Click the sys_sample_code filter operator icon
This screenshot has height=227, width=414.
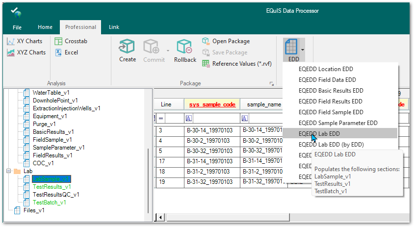[x=189, y=119]
